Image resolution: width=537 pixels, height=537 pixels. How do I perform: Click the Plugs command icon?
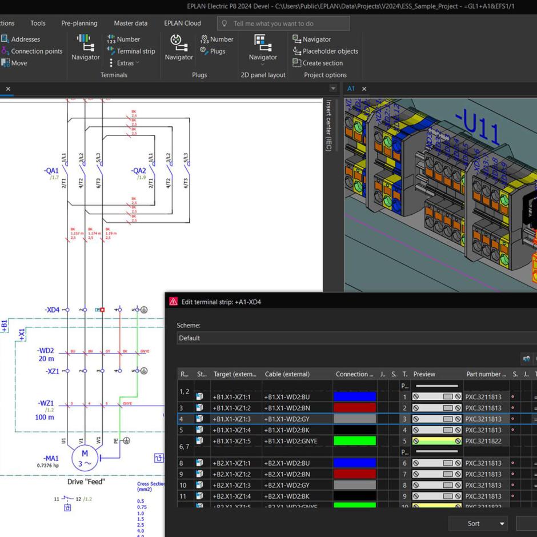tap(203, 51)
